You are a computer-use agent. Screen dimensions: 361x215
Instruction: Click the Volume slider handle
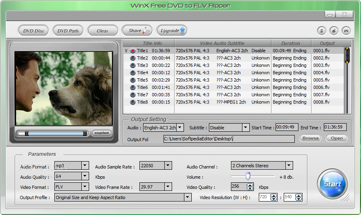coord(248,176)
